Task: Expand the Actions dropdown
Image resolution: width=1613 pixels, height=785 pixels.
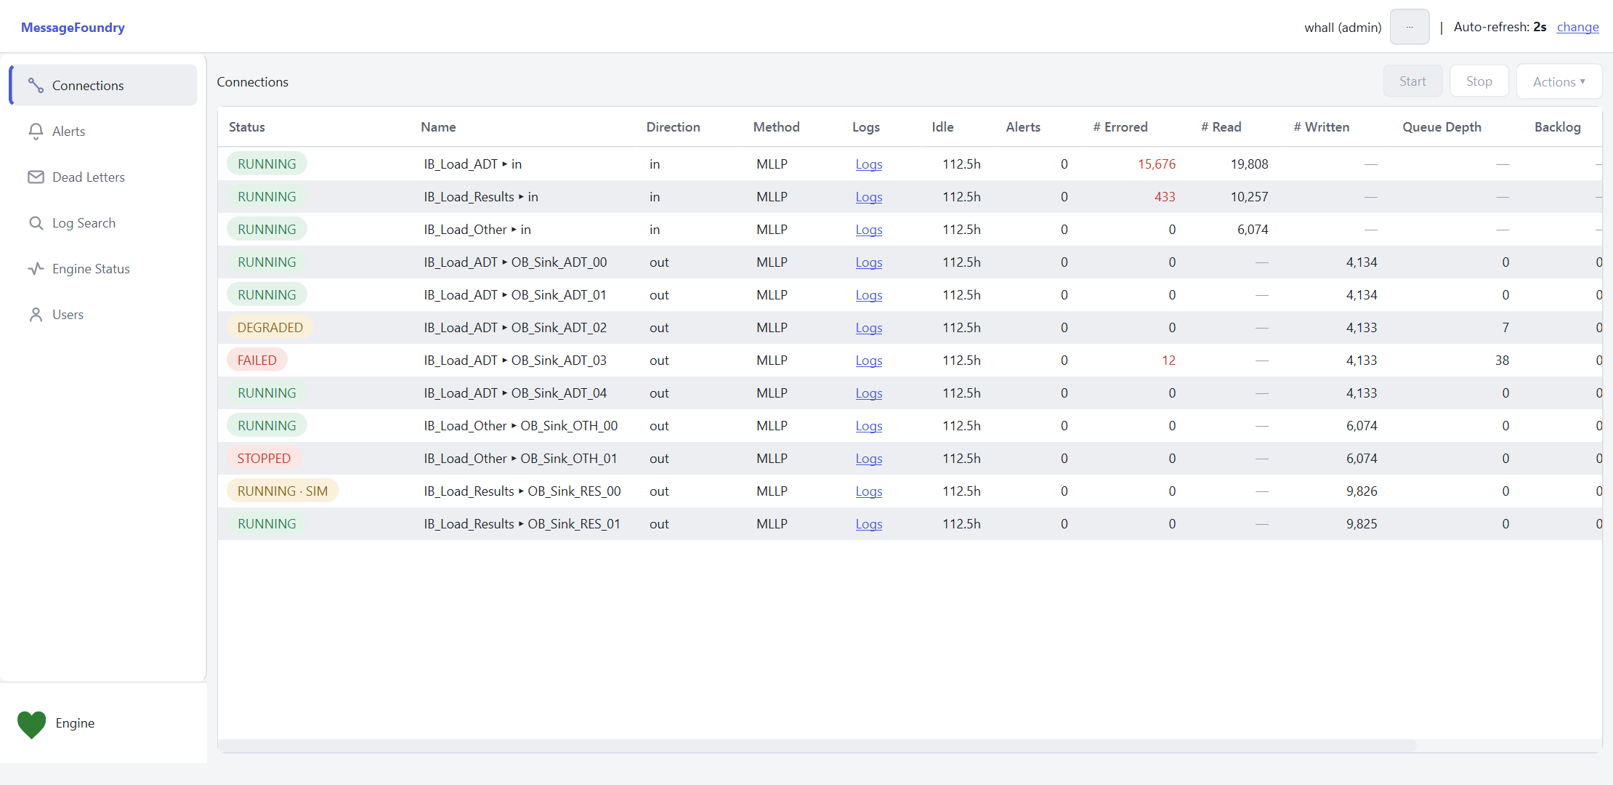Action: coord(1559,81)
